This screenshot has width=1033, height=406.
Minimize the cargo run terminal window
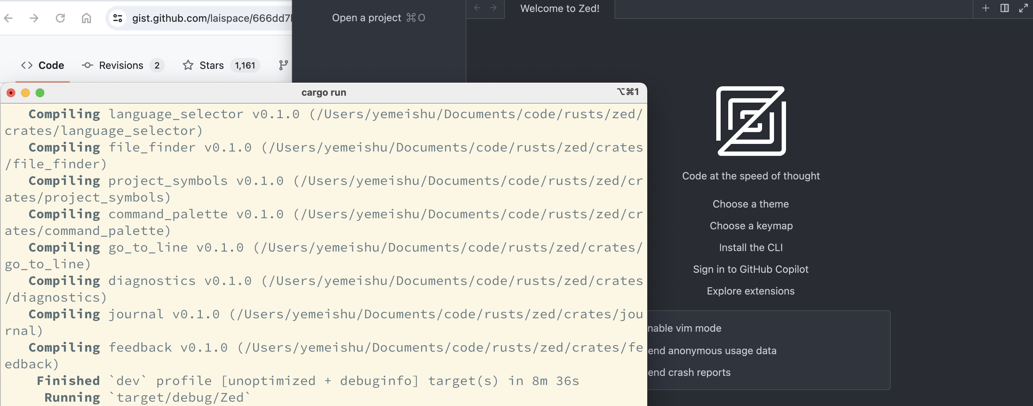[25, 93]
